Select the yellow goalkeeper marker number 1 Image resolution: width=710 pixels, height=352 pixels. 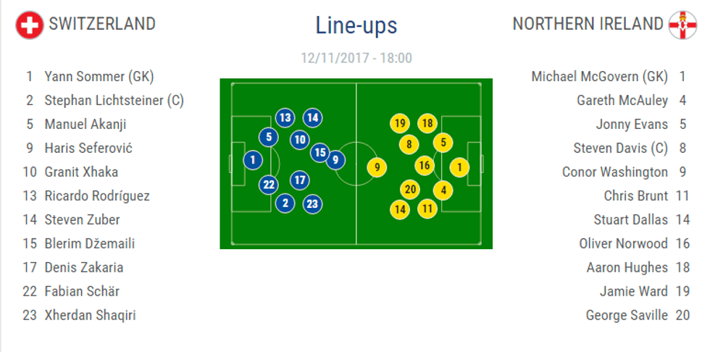tap(459, 167)
